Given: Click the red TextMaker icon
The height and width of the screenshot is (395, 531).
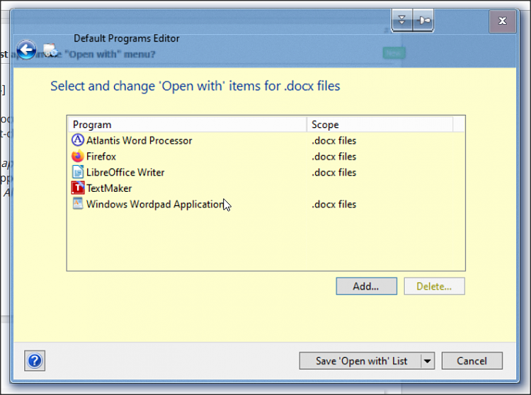Looking at the screenshot, I should click(78, 188).
